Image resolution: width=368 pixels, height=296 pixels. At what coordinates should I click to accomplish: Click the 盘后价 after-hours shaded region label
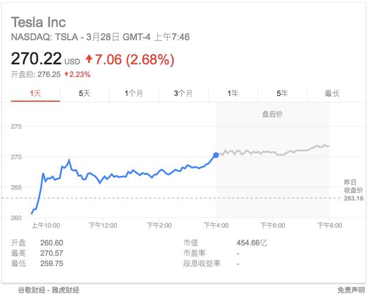pos(272,114)
